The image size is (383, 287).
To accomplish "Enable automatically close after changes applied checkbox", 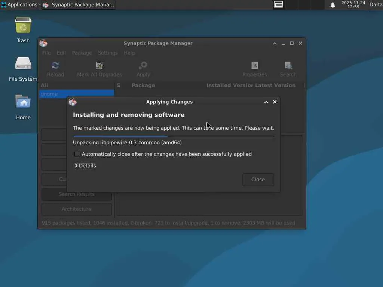I will tap(77, 154).
